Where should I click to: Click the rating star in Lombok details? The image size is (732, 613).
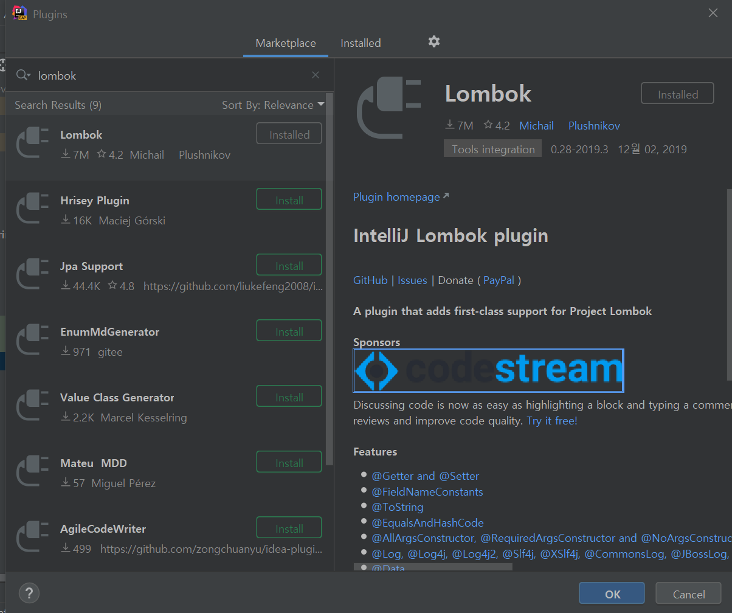(x=488, y=125)
